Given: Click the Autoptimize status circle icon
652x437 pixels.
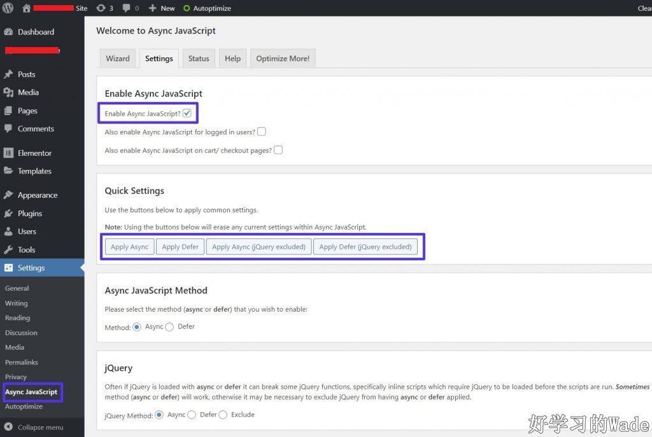Looking at the screenshot, I should [x=187, y=8].
